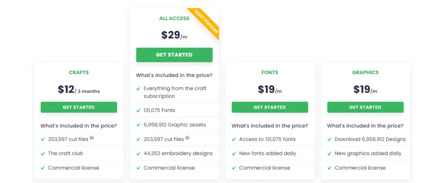Click the help icon beside All Access cut files
The image size is (426, 183).
point(187,138)
